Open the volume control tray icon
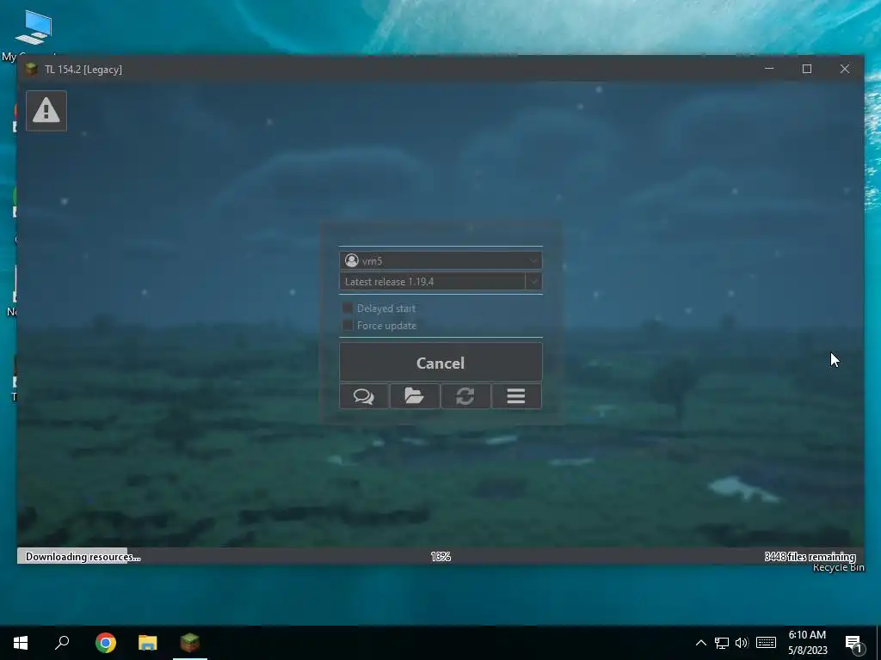Screen dimensions: 881x660 click(x=742, y=643)
